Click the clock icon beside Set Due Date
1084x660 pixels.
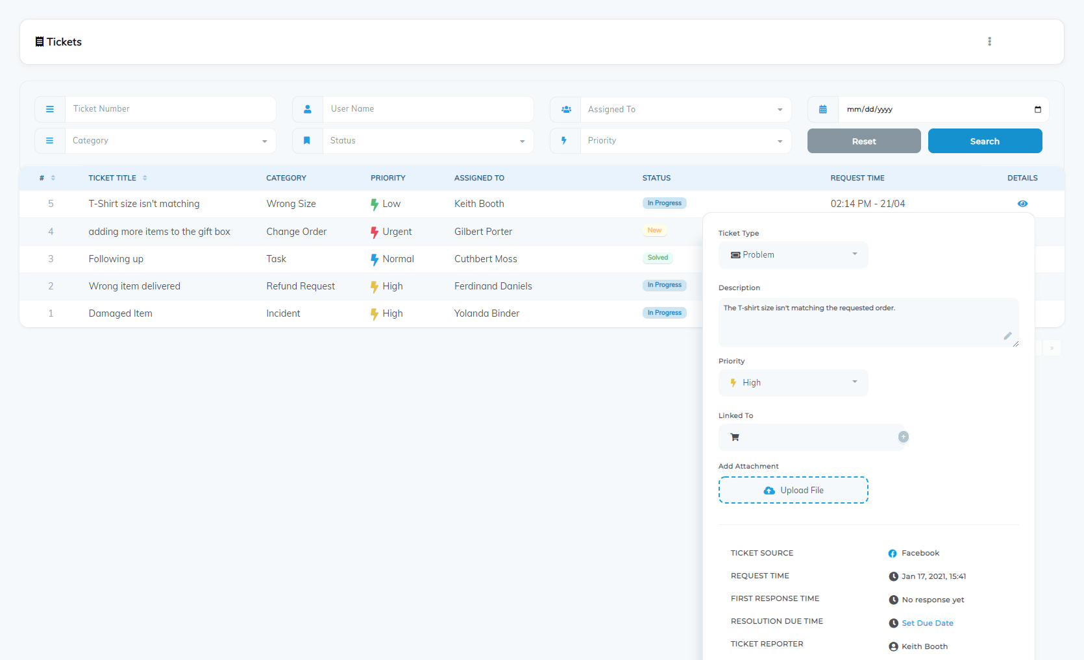pos(893,623)
